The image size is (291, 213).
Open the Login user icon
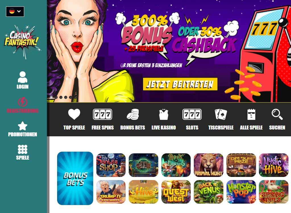(x=22, y=77)
